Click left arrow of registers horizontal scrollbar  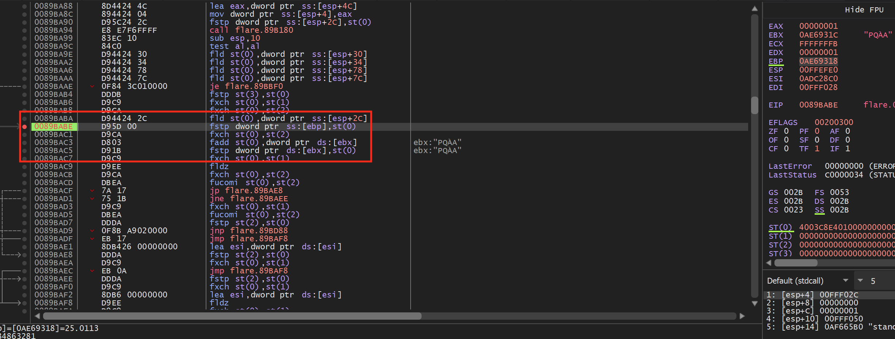click(x=769, y=263)
